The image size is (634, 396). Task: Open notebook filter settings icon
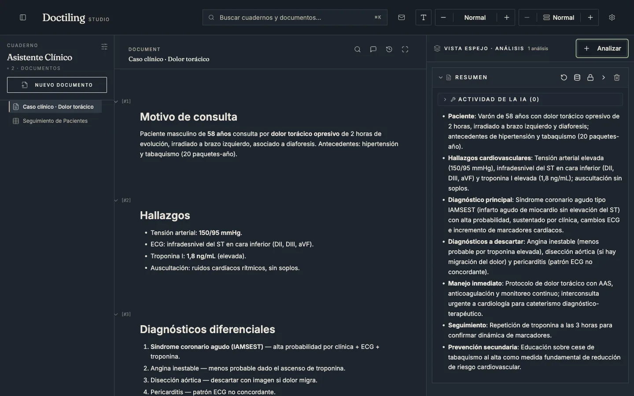[104, 47]
